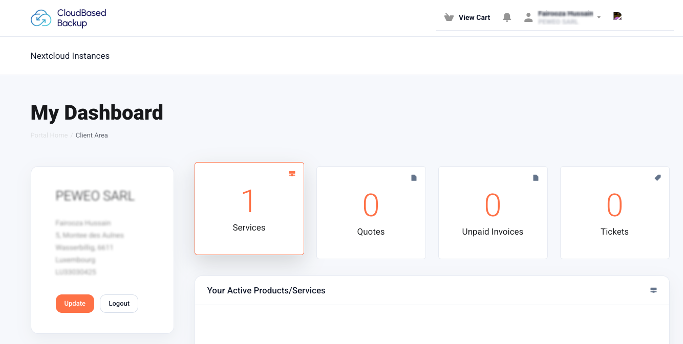Viewport: 683px width, 344px height.
Task: Click the user profile icon in the header
Action: point(528,17)
